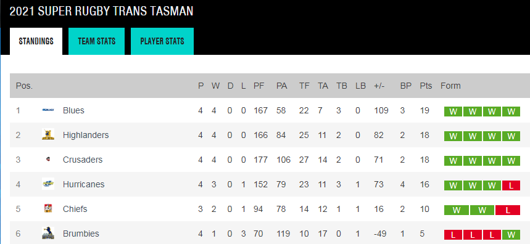Open the Player Stats tab

[162, 41]
